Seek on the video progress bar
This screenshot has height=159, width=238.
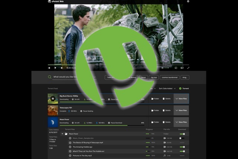click(118, 65)
